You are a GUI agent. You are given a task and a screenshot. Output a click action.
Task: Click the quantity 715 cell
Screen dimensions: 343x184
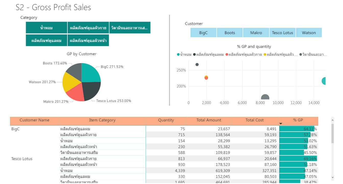[181, 135]
